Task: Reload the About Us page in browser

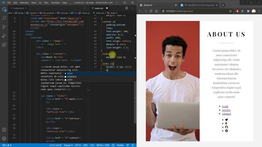Action: pyautogui.click(x=151, y=11)
